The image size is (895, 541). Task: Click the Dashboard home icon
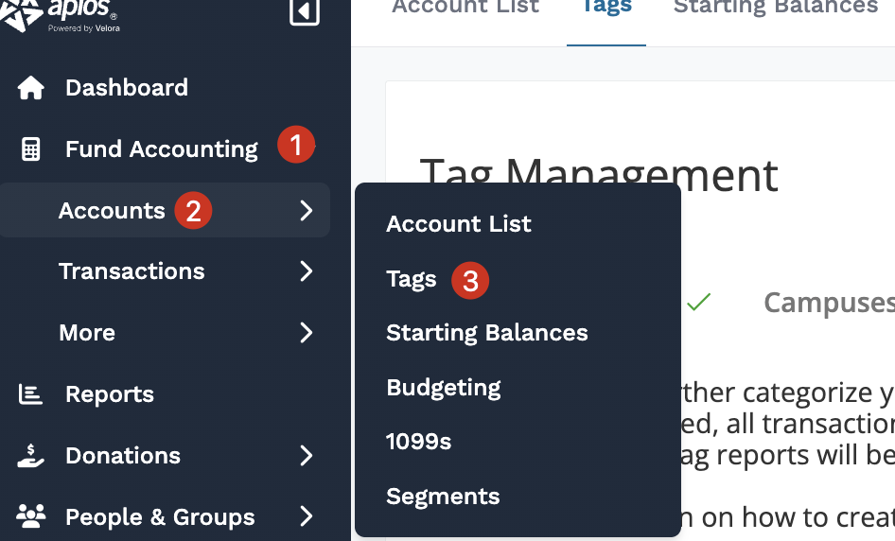pos(31,88)
